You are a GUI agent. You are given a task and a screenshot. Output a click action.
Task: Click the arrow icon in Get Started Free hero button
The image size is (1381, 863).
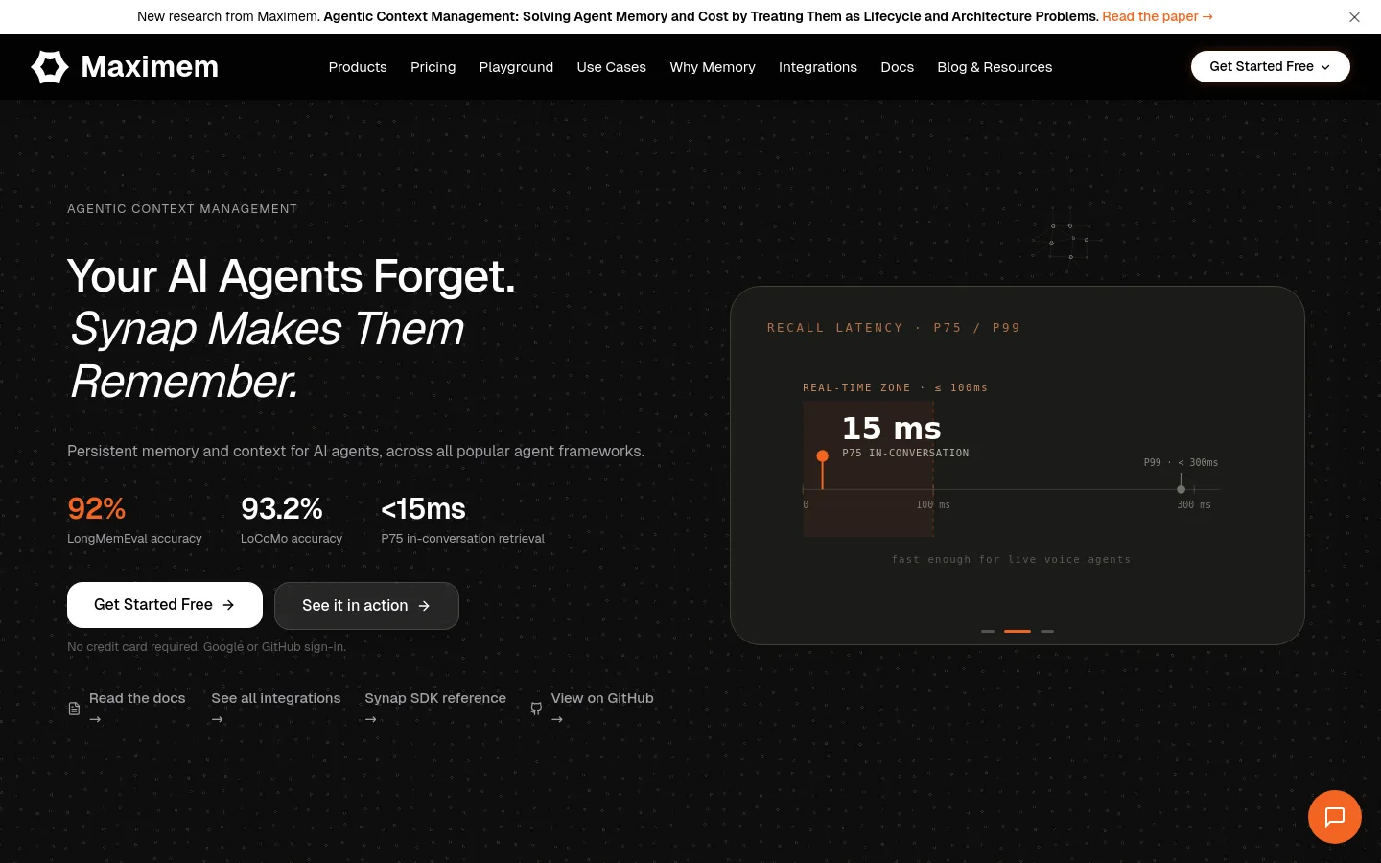228,605
